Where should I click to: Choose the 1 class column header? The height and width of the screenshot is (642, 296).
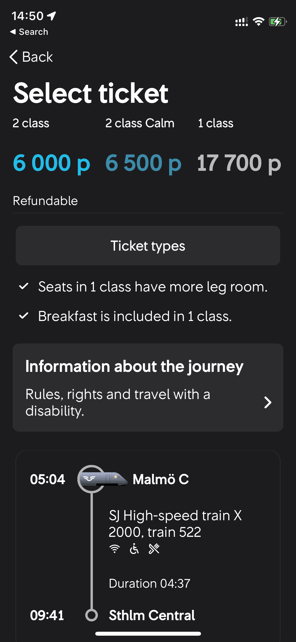click(215, 123)
